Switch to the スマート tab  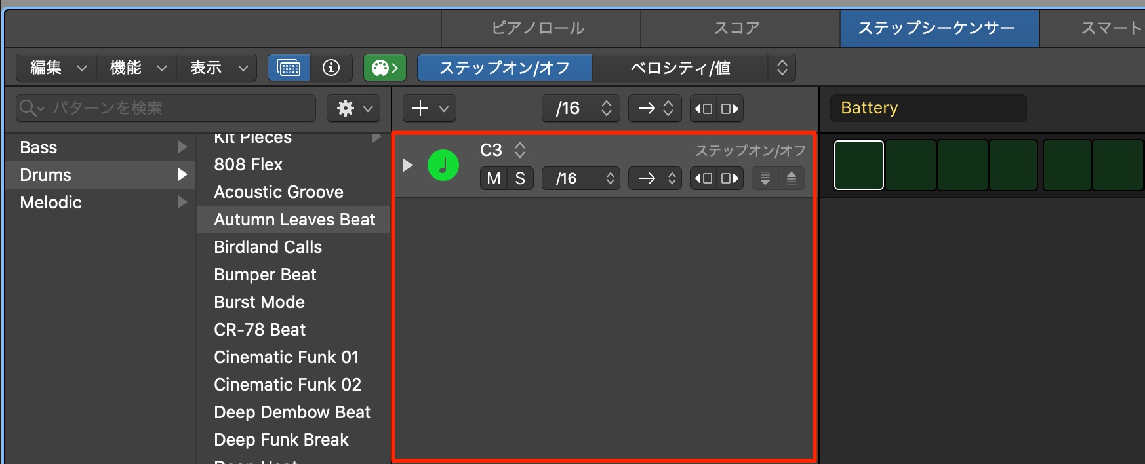pos(1093,28)
